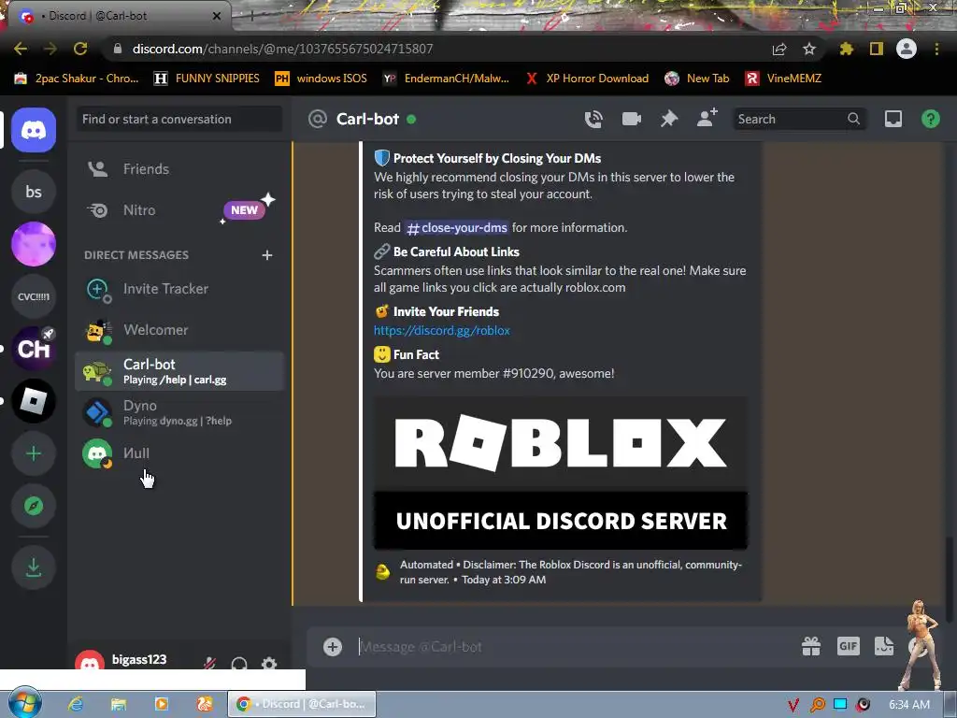Bookmark this page star icon

point(809,49)
